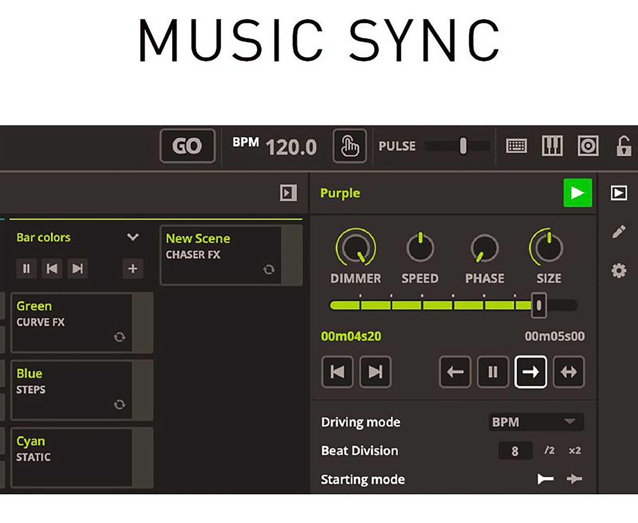Collapse panel with right sidebar play-box icon
The image size is (638, 523).
click(x=619, y=193)
